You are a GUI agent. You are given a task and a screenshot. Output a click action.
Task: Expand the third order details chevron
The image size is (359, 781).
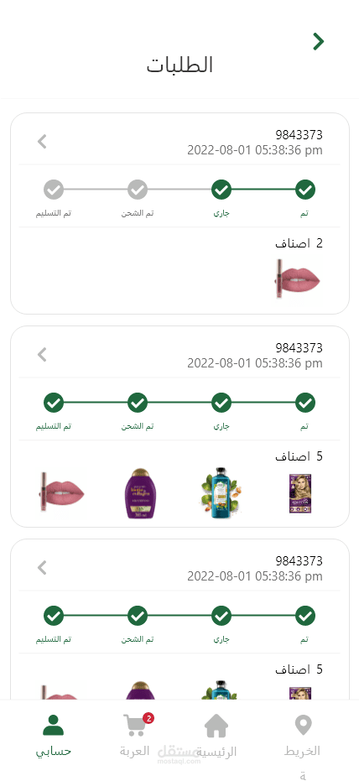42,567
